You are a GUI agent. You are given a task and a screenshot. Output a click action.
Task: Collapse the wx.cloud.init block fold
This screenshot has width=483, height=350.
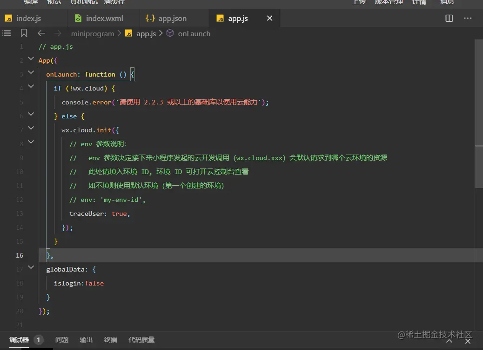point(31,128)
